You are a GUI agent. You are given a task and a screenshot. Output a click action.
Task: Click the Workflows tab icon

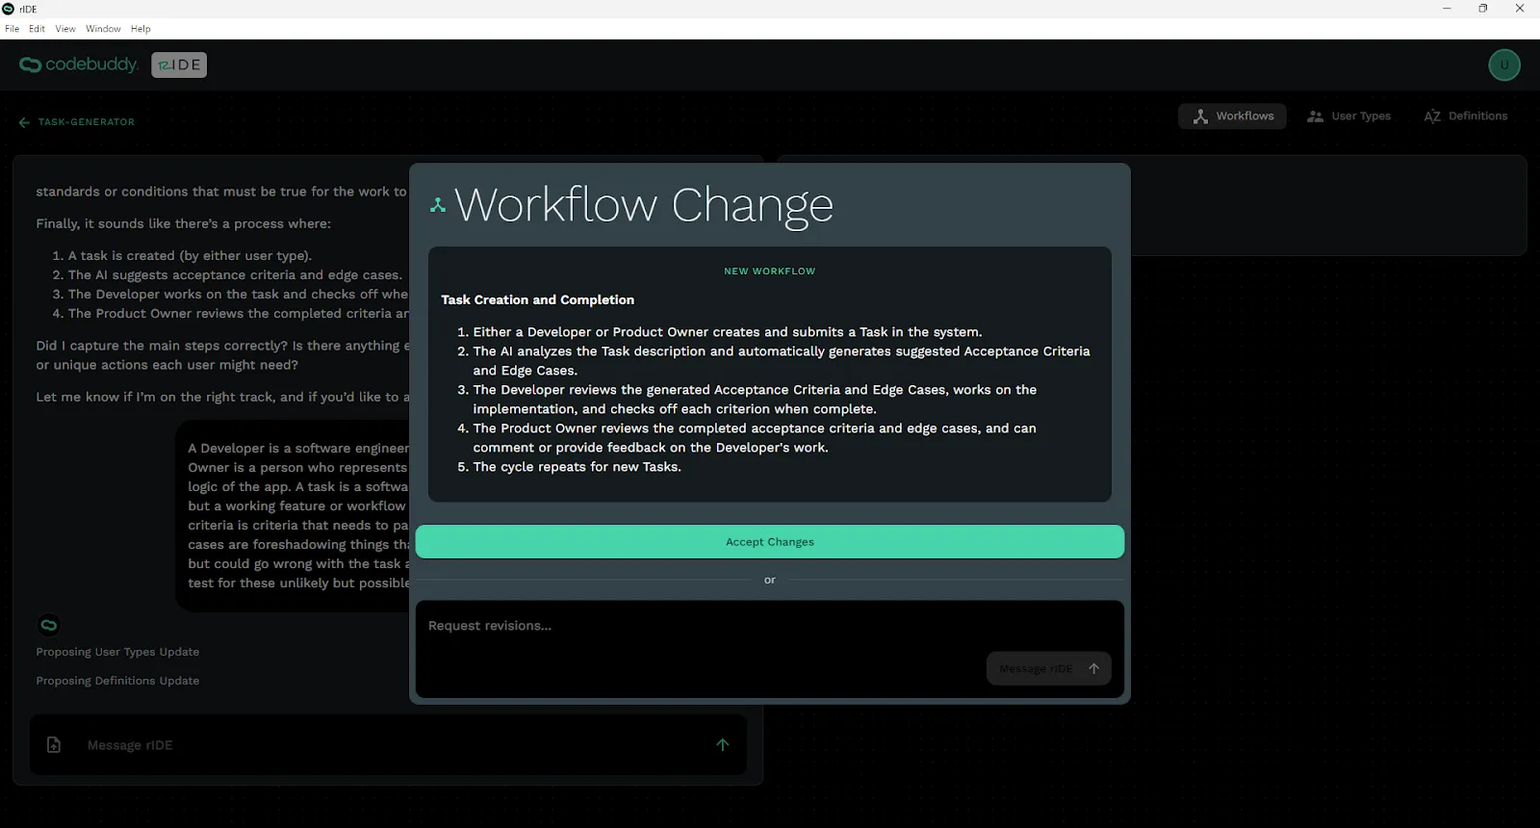pyautogui.click(x=1200, y=116)
